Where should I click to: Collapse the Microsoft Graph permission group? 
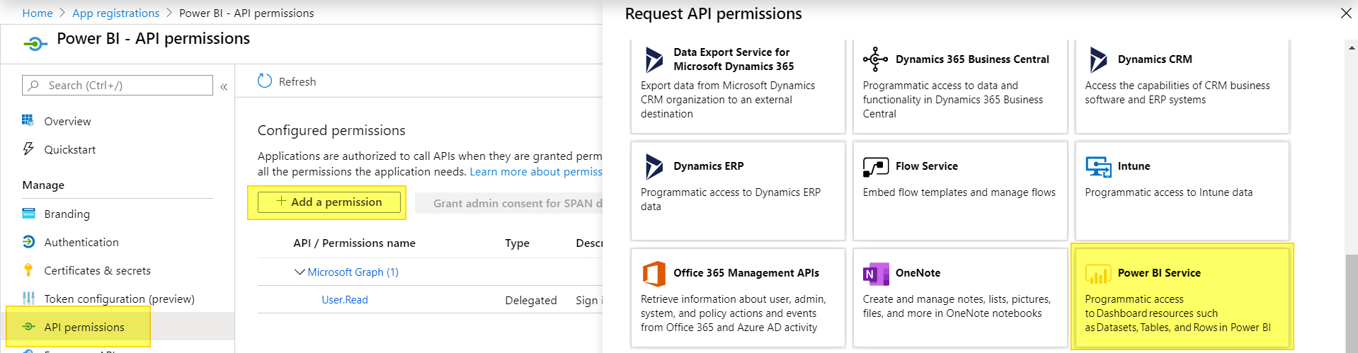(299, 272)
